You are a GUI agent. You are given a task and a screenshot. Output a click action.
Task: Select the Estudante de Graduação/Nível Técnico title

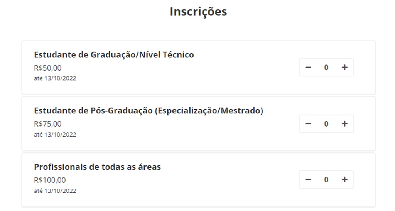tap(114, 55)
